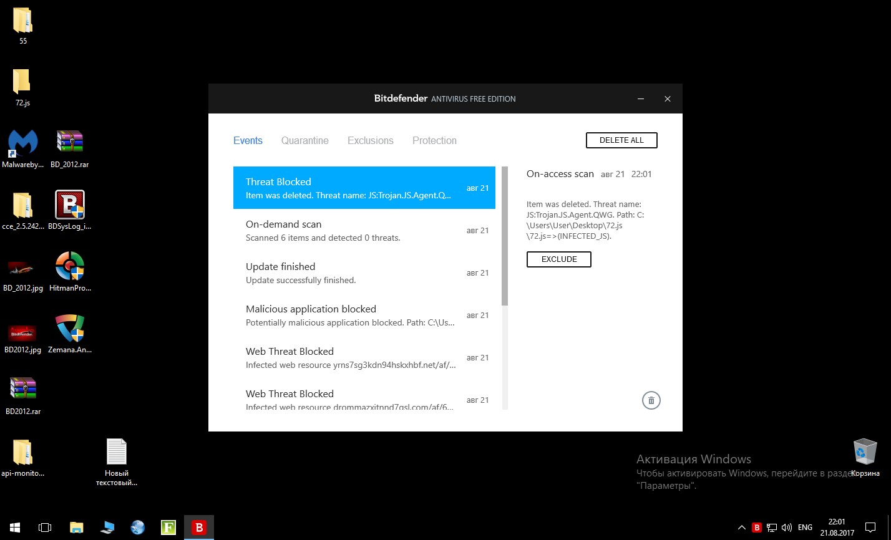Open the network status tray icon
891x540 pixels.
point(772,528)
